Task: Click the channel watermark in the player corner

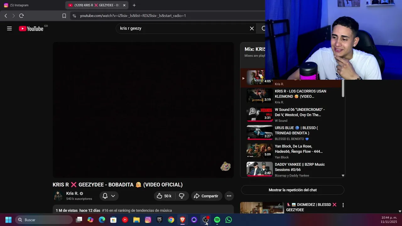Action: point(225,166)
